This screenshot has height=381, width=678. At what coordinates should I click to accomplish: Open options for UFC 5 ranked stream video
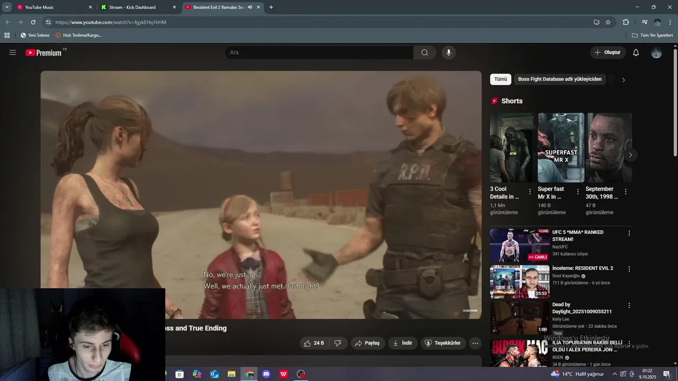pos(629,233)
